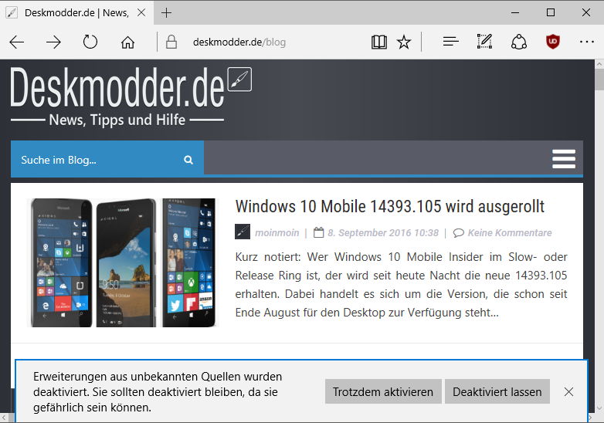This screenshot has width=604, height=423.
Task: Expand the hamburger navigation menu
Action: (564, 159)
